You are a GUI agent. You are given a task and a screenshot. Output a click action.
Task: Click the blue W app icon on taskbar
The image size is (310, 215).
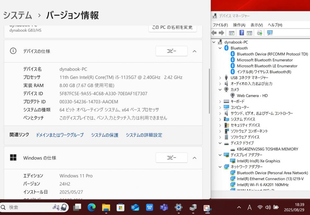tap(149, 207)
